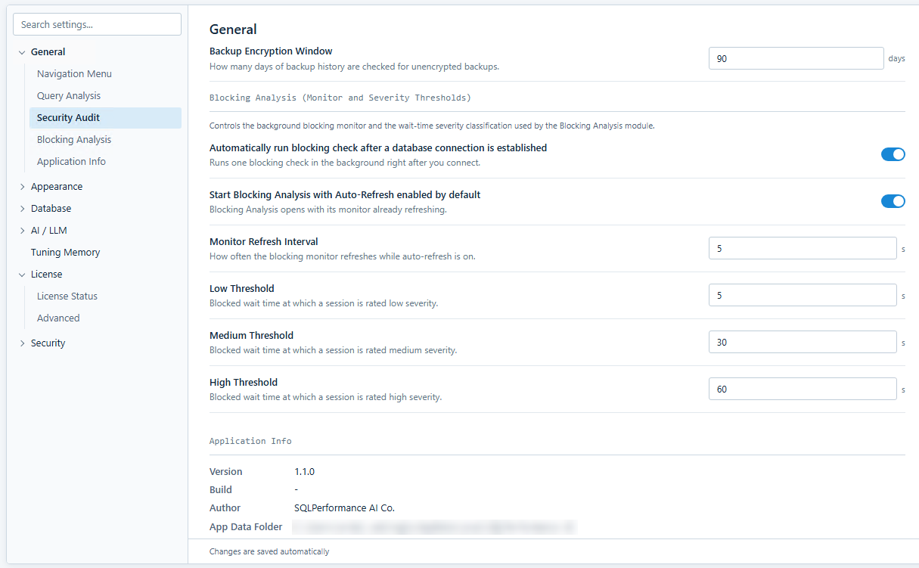The height and width of the screenshot is (568, 919).
Task: Click the General page heading
Action: (x=233, y=29)
